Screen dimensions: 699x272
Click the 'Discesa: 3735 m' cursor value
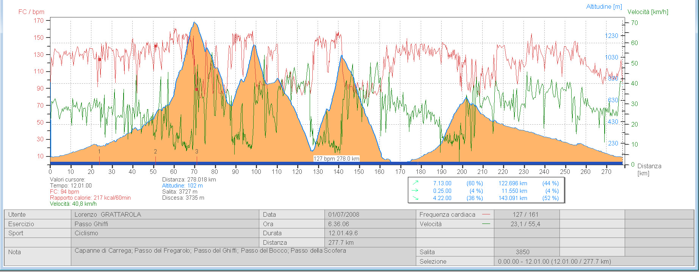[183, 198]
